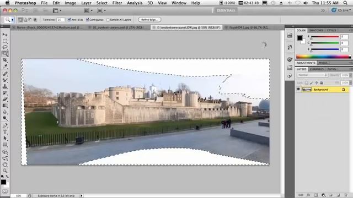353x198 pixels.
Task: Select the Crop tool
Action: tap(5, 60)
